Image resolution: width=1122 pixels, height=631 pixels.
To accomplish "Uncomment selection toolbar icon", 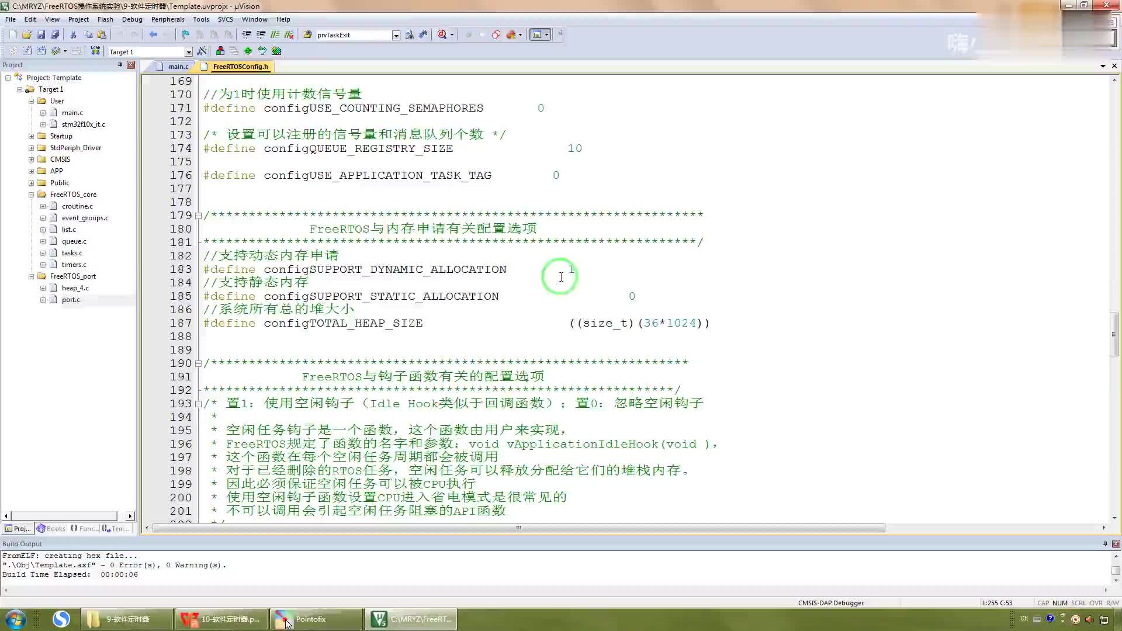I will (289, 34).
